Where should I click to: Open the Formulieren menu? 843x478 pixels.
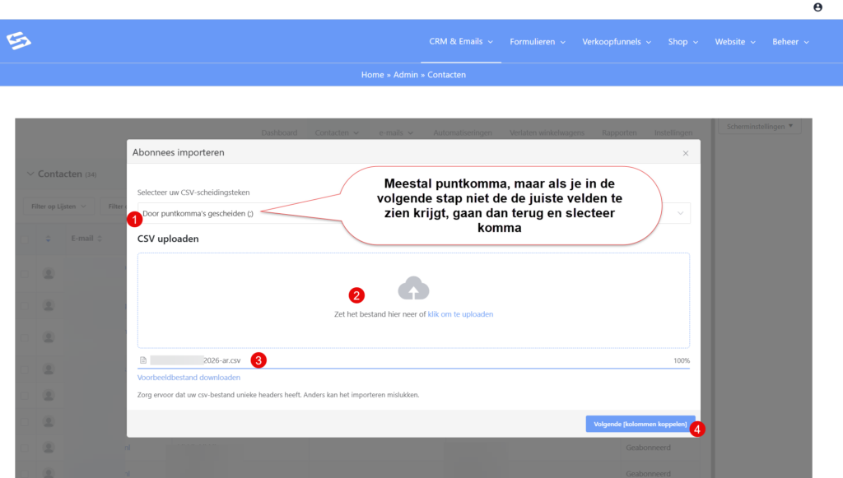[538, 42]
